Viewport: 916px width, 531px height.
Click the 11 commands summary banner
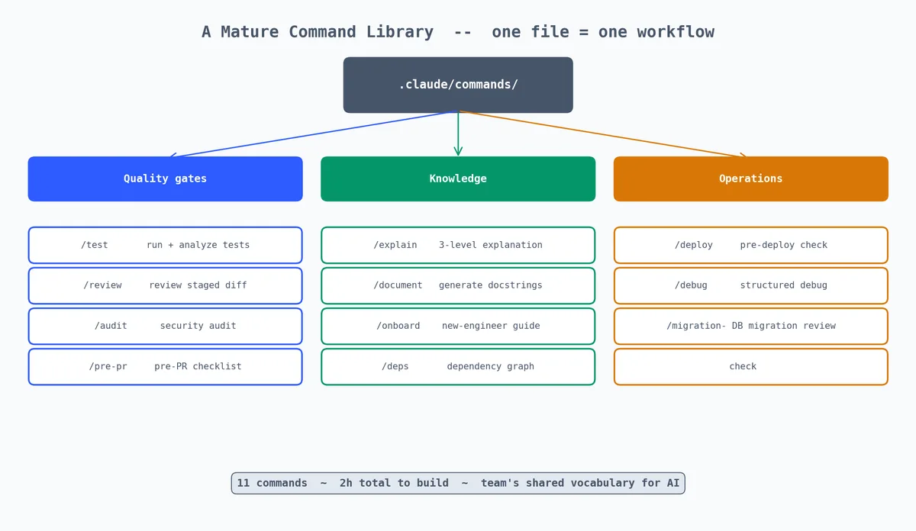pos(458,483)
